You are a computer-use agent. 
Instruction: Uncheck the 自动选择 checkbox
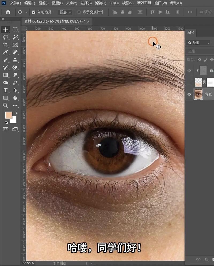point(33,12)
